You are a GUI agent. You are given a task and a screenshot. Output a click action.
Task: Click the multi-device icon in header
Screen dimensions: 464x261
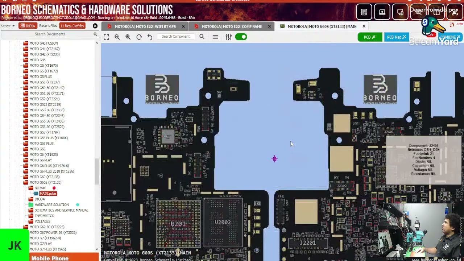pyautogui.click(x=400, y=12)
